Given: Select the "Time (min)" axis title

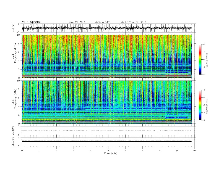Looking at the screenshot, I should click(x=111, y=153).
